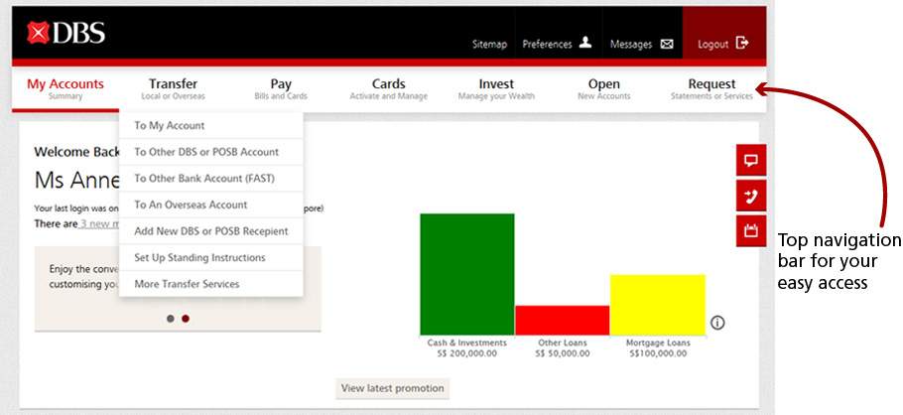Click View latest promotion button
The width and height of the screenshot is (903, 415).
point(391,388)
